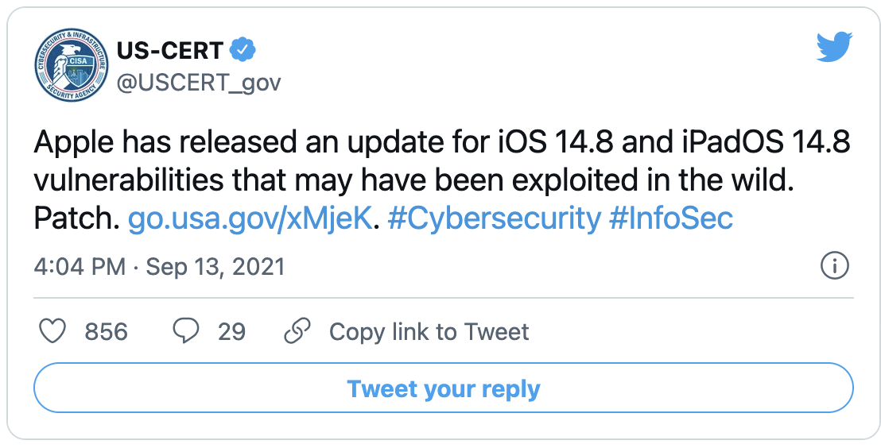Select the #Cybersecurity hashtag
Viewport: 881px width, 448px height.
point(495,218)
